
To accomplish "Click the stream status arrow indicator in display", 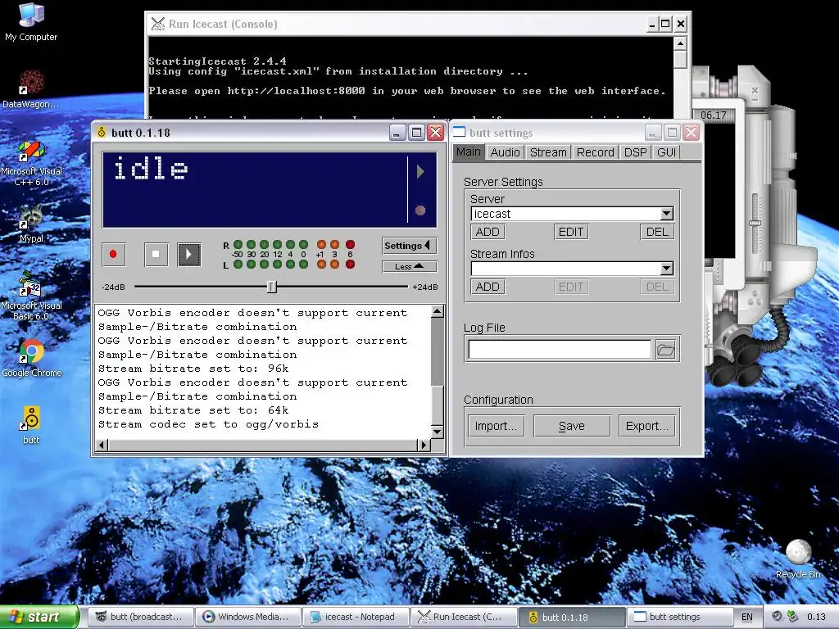I will tap(420, 172).
